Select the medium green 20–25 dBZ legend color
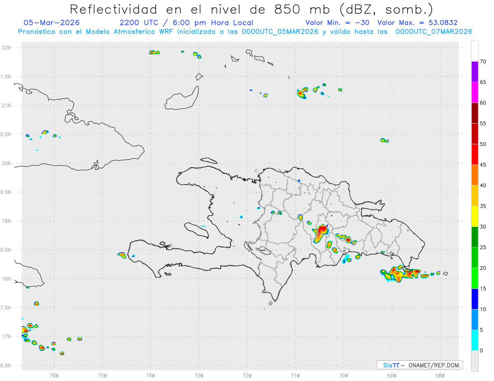 (x=475, y=257)
